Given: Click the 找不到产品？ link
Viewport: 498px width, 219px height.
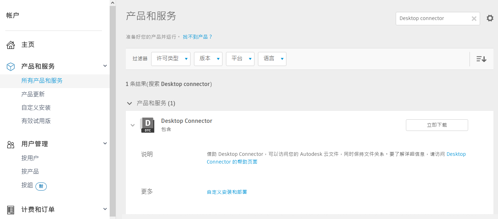Looking at the screenshot, I should (198, 37).
